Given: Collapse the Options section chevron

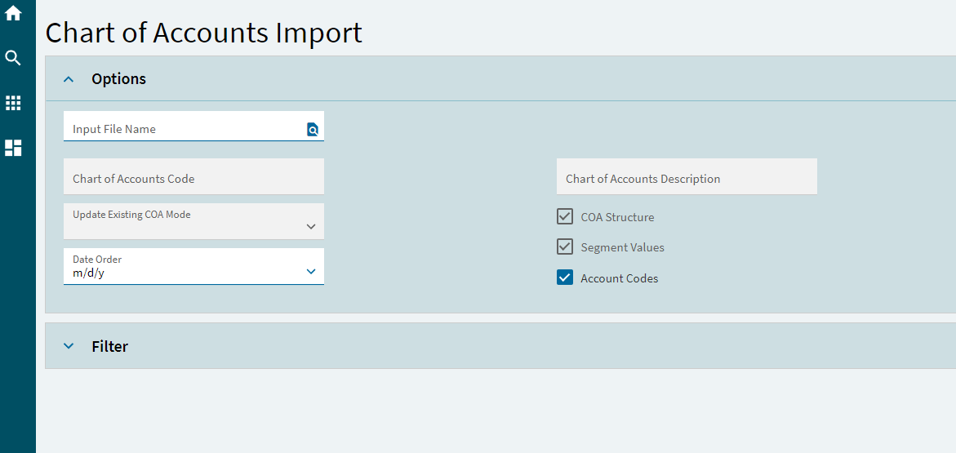Looking at the screenshot, I should [x=69, y=79].
